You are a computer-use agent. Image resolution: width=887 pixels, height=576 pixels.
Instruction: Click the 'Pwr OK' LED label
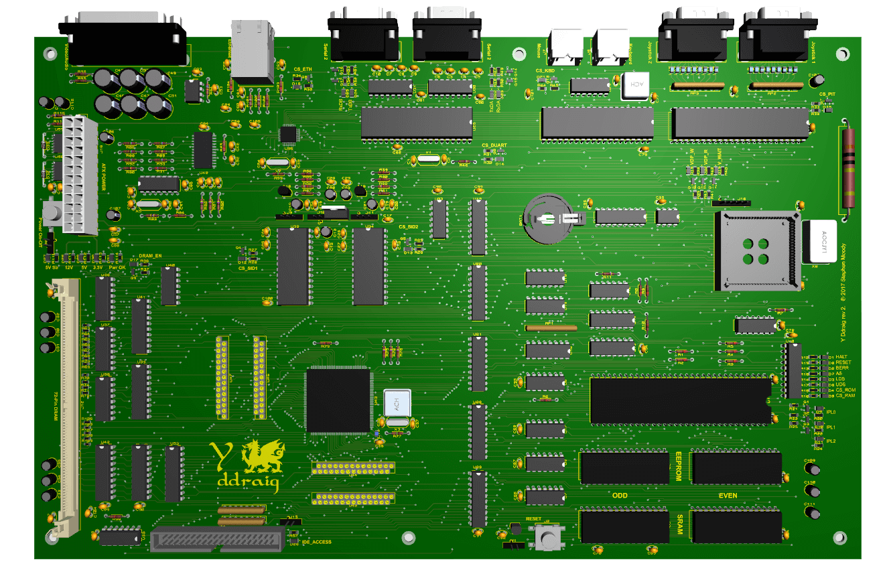tap(117, 267)
